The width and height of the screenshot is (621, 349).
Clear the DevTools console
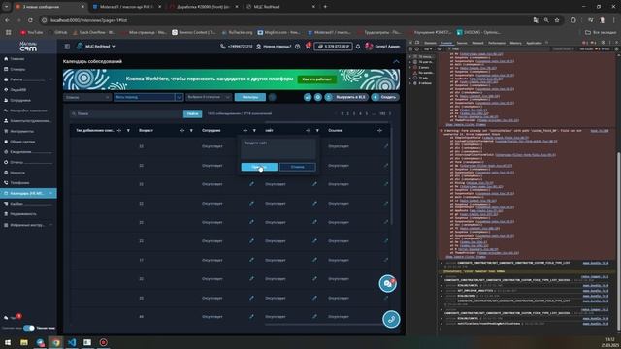[x=417, y=49]
